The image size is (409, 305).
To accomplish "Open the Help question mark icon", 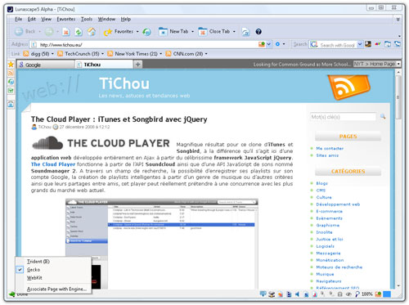I will click(x=258, y=32).
